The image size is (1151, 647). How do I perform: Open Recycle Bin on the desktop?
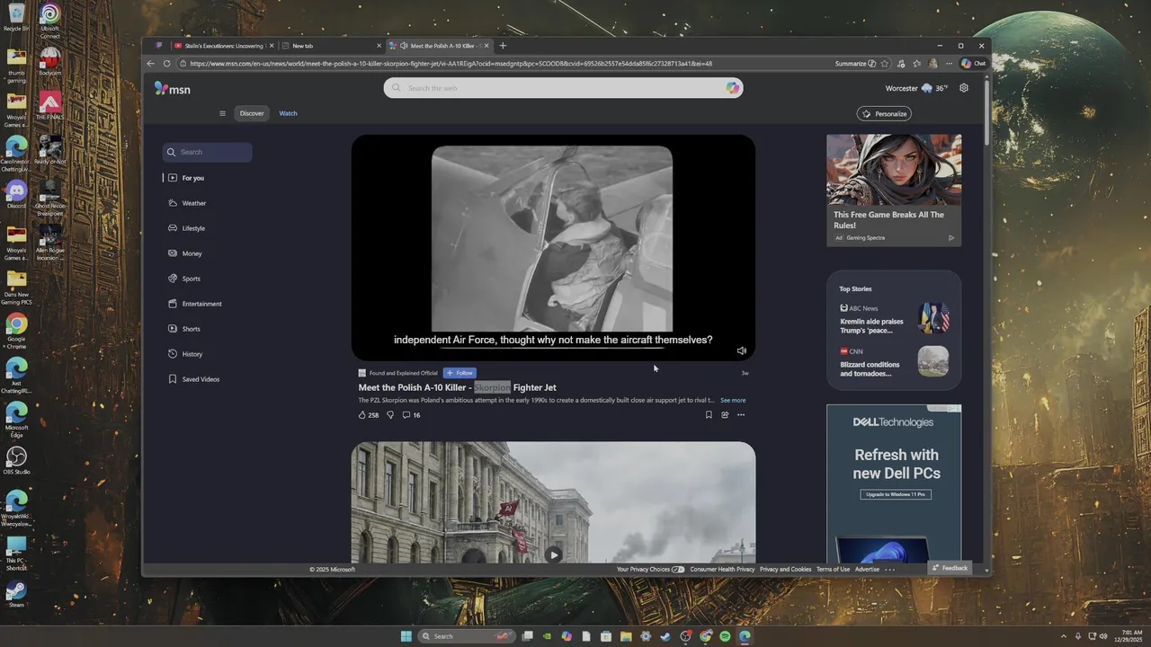[x=16, y=18]
